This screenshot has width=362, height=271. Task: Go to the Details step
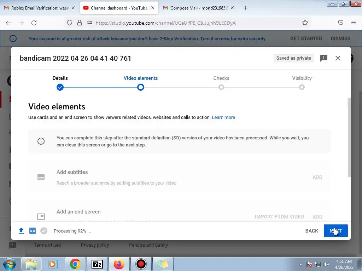[x=60, y=83]
